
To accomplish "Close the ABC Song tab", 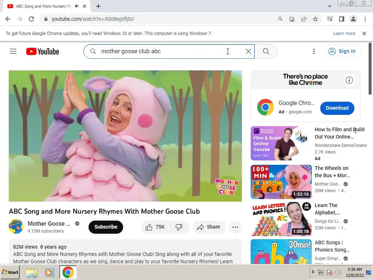I will 85,6.
